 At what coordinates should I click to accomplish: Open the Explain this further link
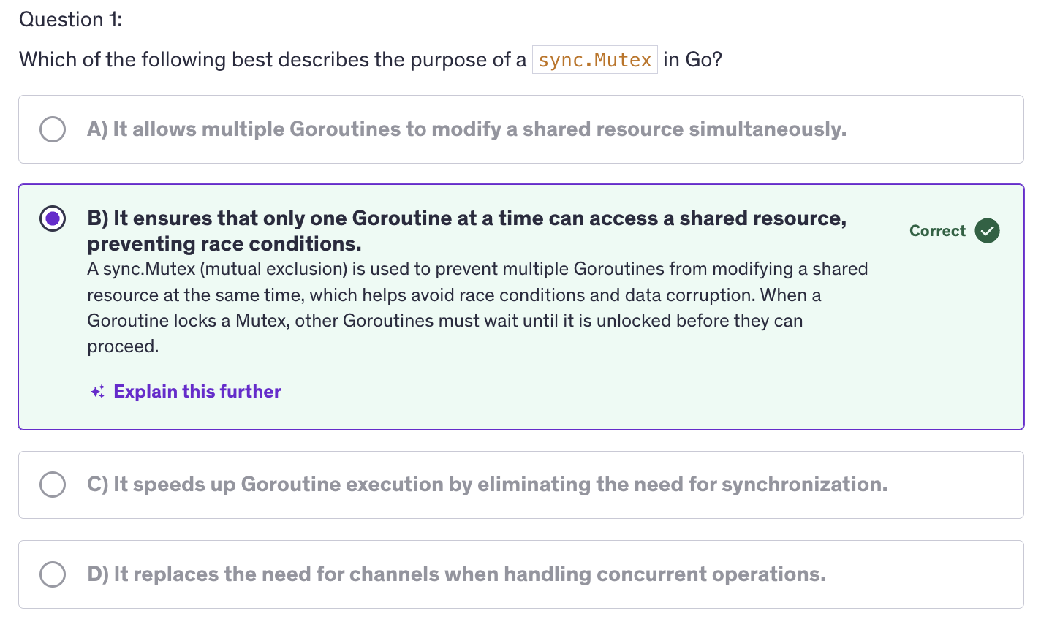(x=197, y=392)
